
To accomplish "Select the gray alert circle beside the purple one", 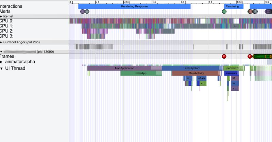I will point(87,12).
